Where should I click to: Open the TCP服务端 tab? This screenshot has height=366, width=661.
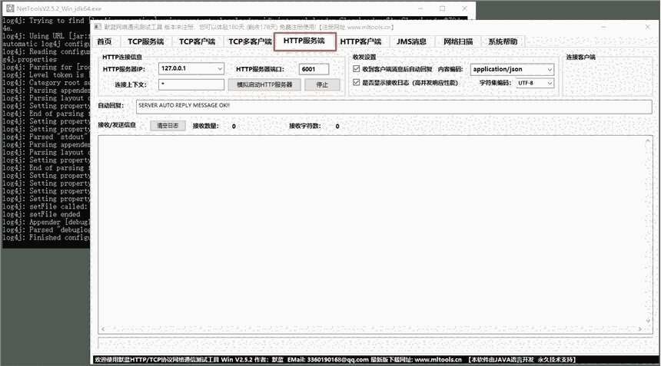click(x=144, y=41)
